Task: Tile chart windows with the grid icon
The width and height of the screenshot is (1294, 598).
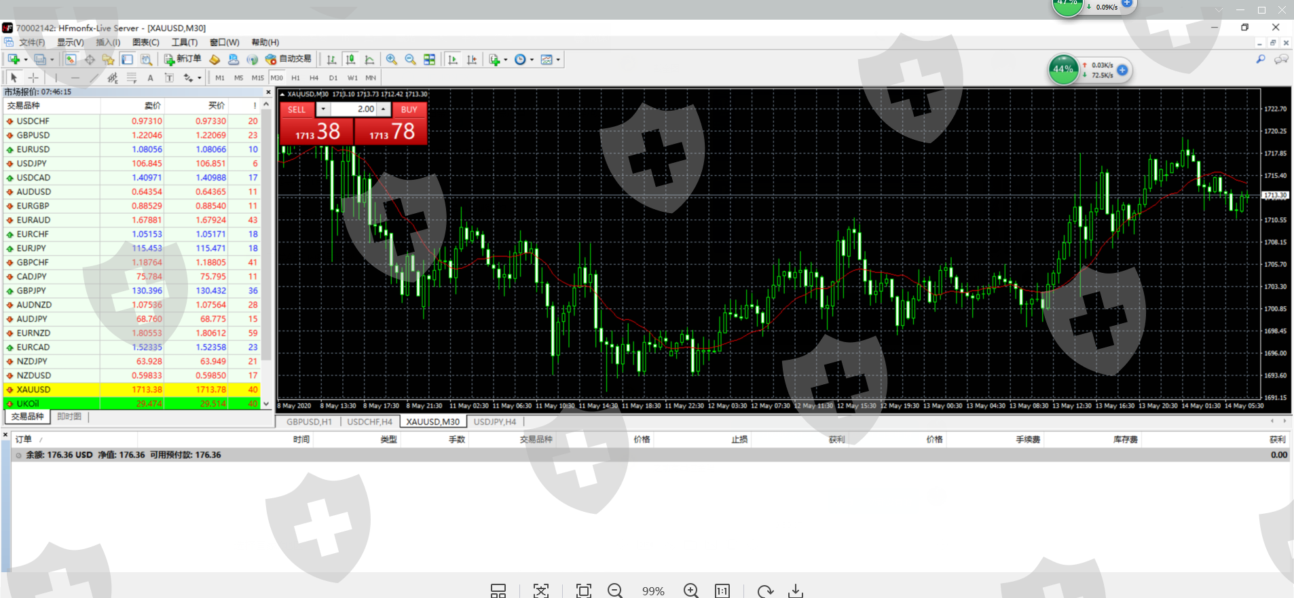Action: (430, 60)
